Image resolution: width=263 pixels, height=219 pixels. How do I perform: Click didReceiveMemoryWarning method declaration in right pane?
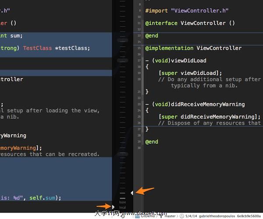195,104
